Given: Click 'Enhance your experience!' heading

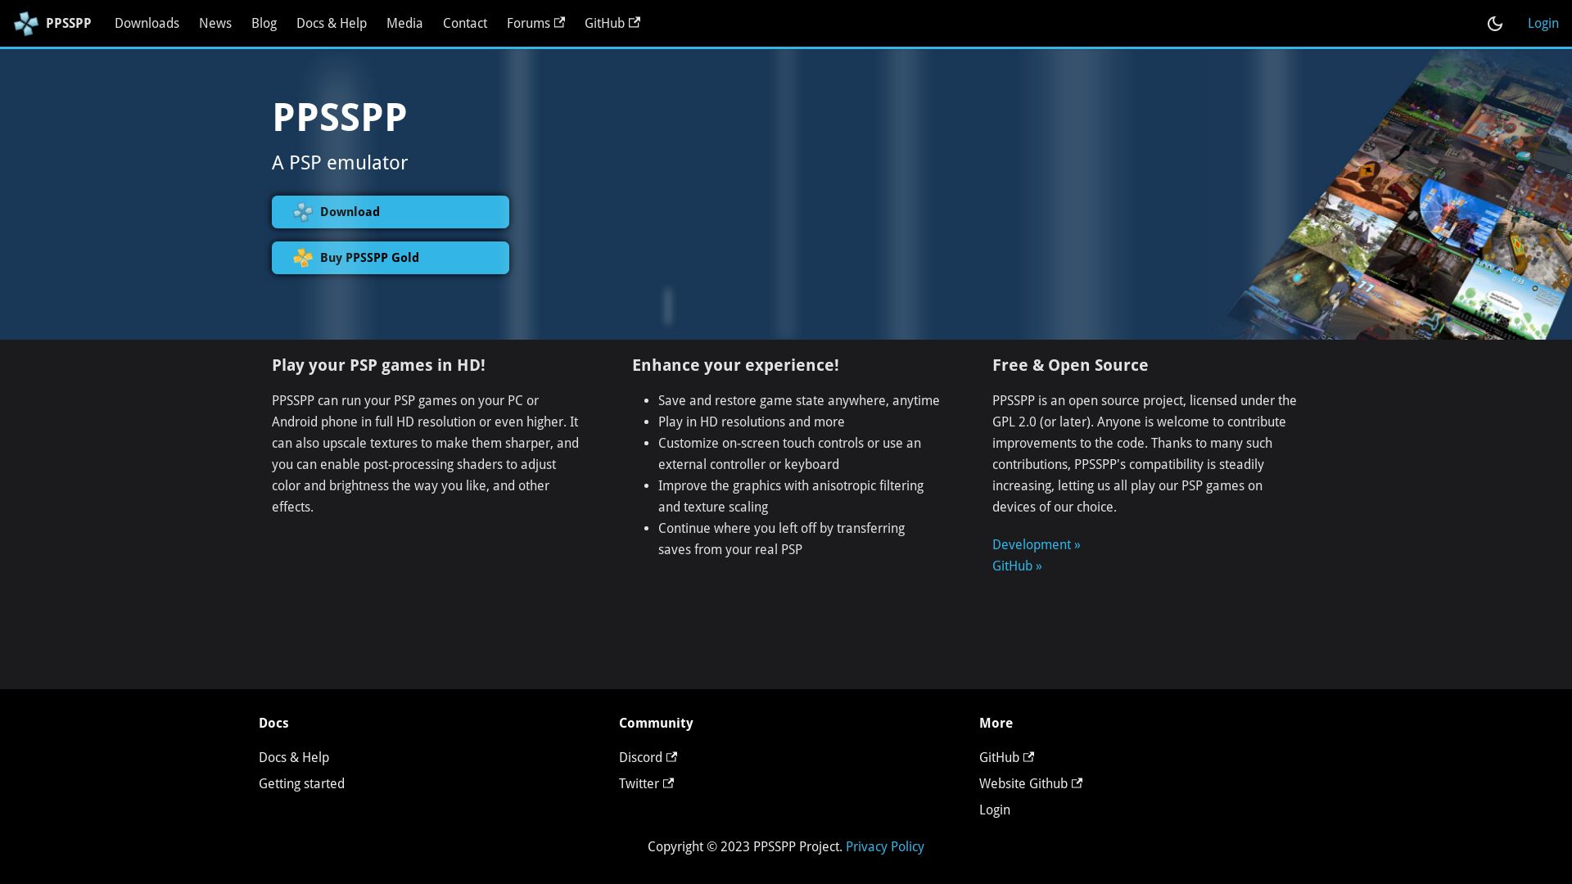Looking at the screenshot, I should [735, 366].
